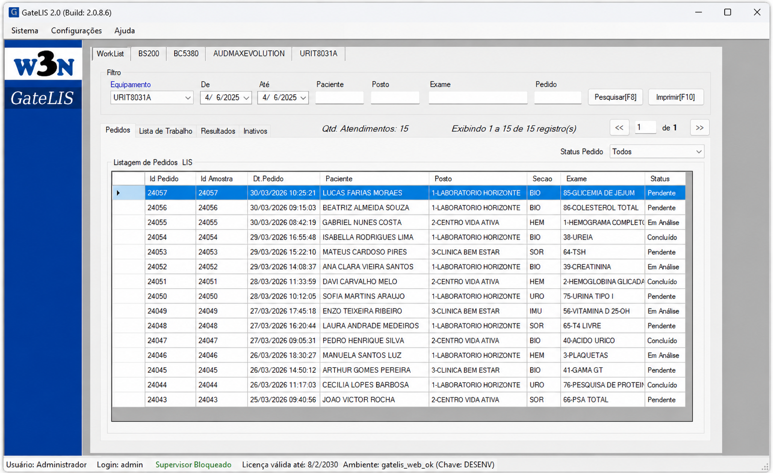Image resolution: width=773 pixels, height=473 pixels.
Task: Expand the Status Pedido dropdown
Action: pyautogui.click(x=698, y=151)
